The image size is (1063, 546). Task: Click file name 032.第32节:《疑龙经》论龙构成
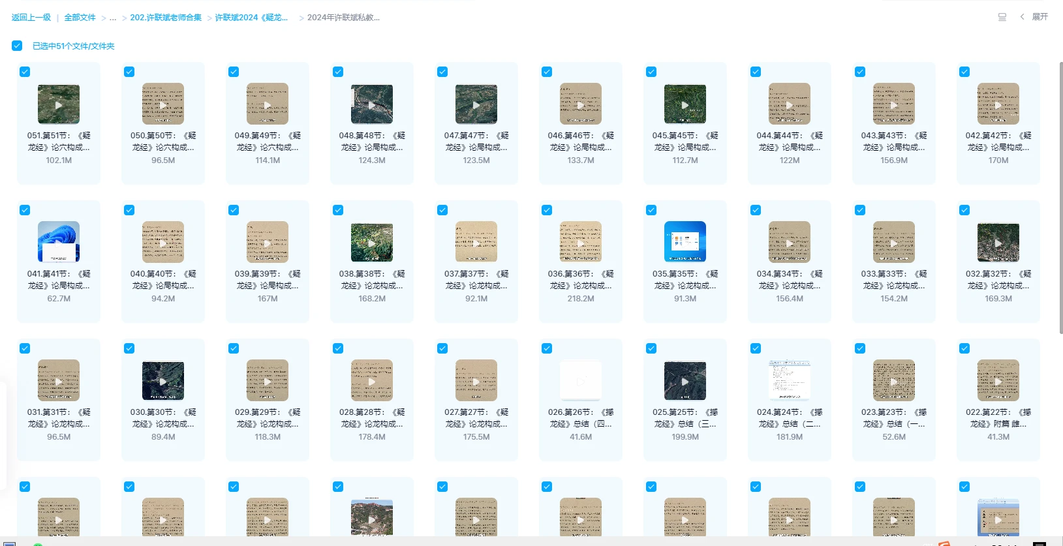point(998,280)
